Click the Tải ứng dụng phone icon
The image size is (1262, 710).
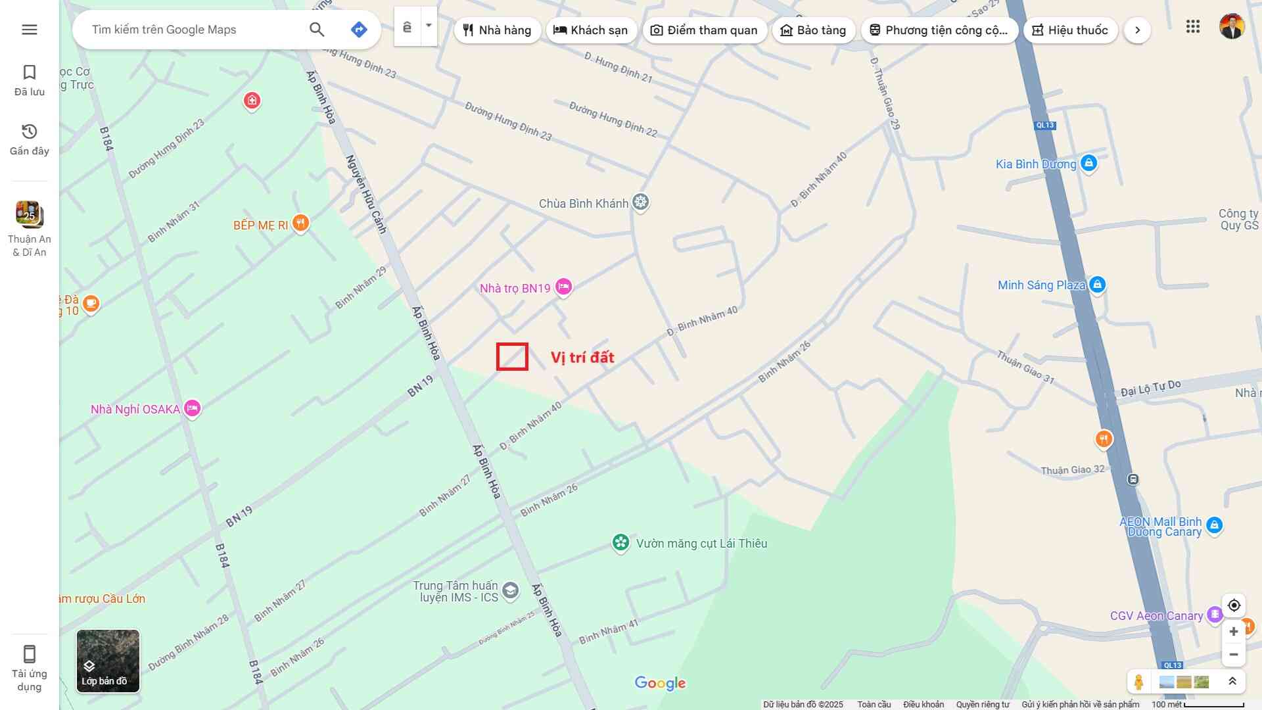(x=29, y=654)
